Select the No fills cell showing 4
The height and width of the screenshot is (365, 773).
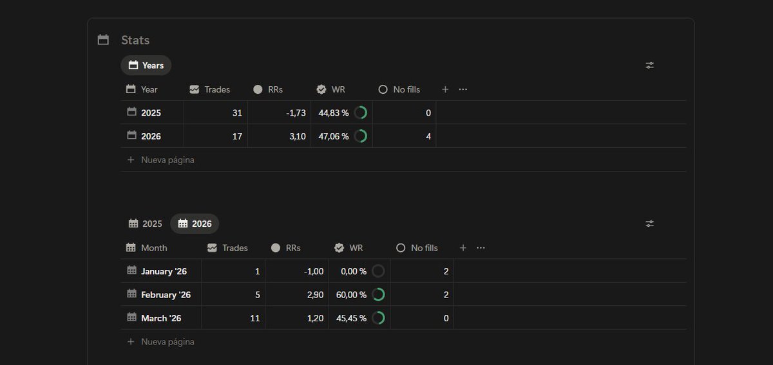pos(405,136)
